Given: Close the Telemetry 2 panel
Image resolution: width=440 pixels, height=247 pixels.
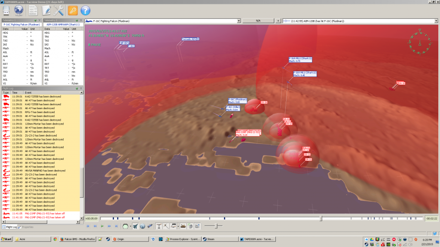Looking at the screenshot, I should (x=81, y=20).
